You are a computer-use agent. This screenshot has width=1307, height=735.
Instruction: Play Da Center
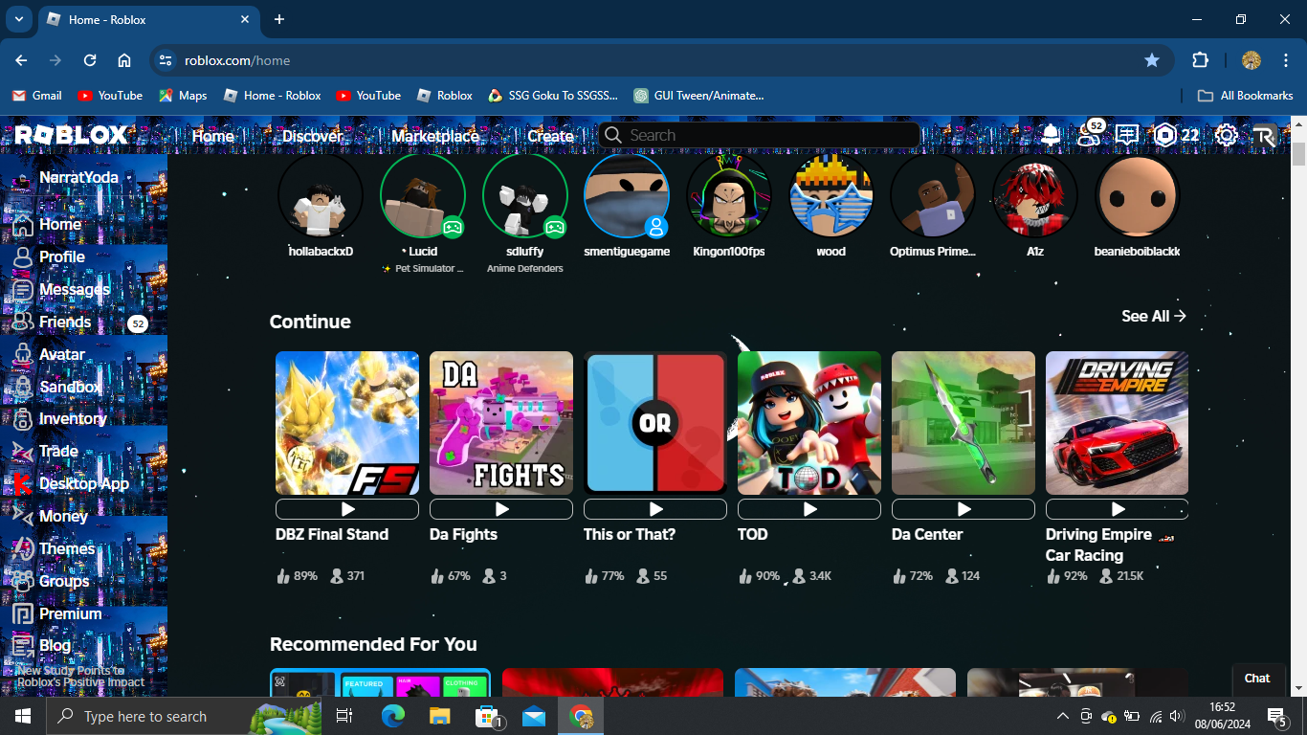pyautogui.click(x=964, y=509)
